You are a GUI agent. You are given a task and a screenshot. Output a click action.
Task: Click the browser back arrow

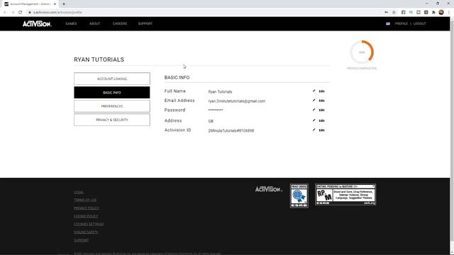tap(5, 13)
